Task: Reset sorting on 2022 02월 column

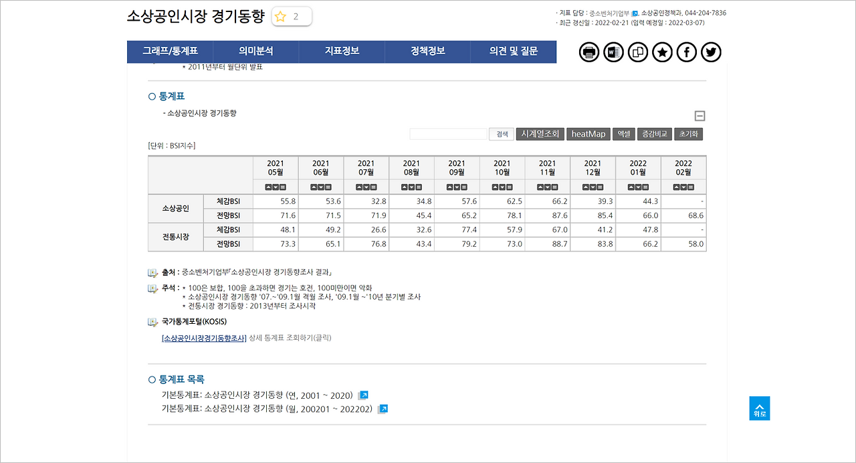Action: pos(691,187)
